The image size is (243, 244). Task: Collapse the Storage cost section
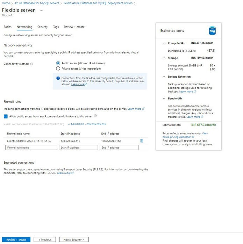(x=164, y=58)
